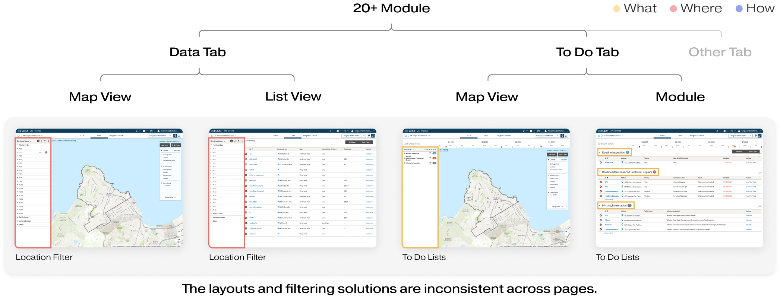Click the filter icon beside Routine Inspection in sidebar
This screenshot has width=780, height=298.
point(430,153)
